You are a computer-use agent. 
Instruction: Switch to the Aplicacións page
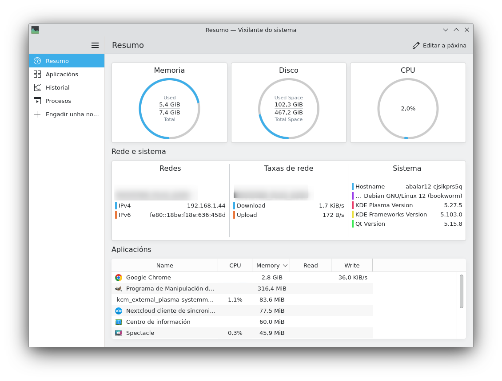tap(67, 74)
